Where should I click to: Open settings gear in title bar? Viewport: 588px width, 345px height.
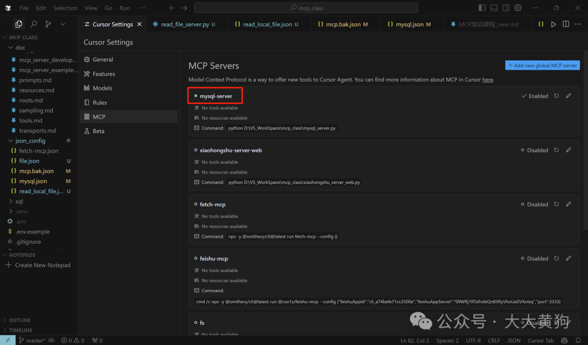pyautogui.click(x=518, y=8)
